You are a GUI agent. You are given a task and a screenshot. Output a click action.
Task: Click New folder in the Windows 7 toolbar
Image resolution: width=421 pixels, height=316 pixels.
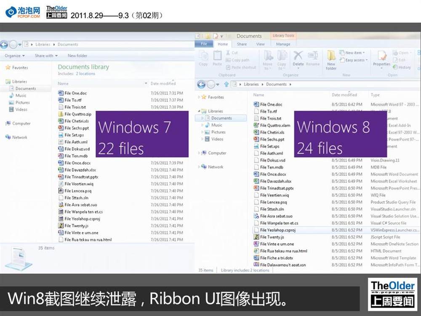77,56
